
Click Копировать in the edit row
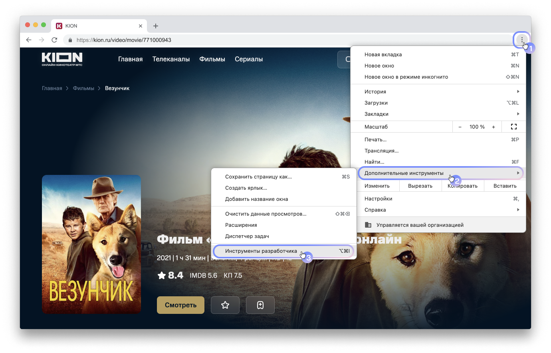(462, 186)
